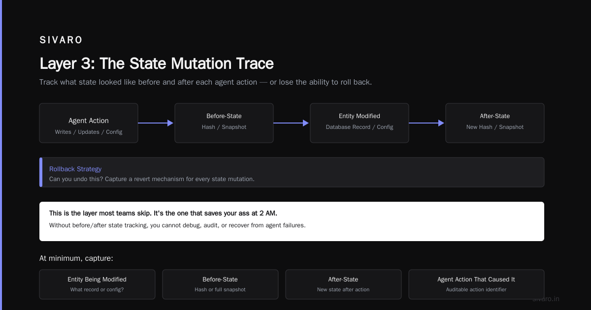The height and width of the screenshot is (310, 591).
Task: Click the white 2 AM highlight card
Action: (292, 221)
